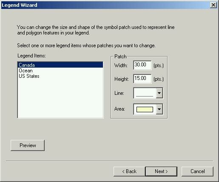Select Canada in Legend Items list
Screen dimensions: 219x182
60,65
